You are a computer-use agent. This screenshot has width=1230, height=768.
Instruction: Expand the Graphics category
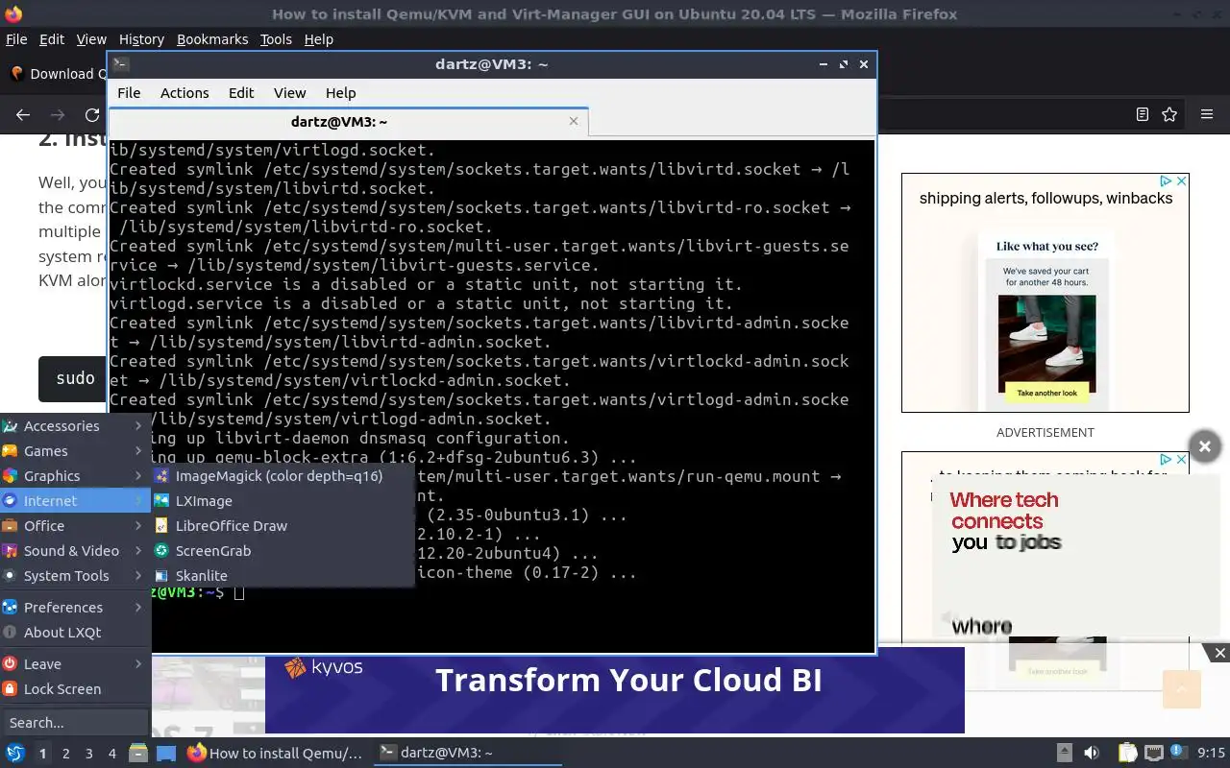tap(76, 475)
